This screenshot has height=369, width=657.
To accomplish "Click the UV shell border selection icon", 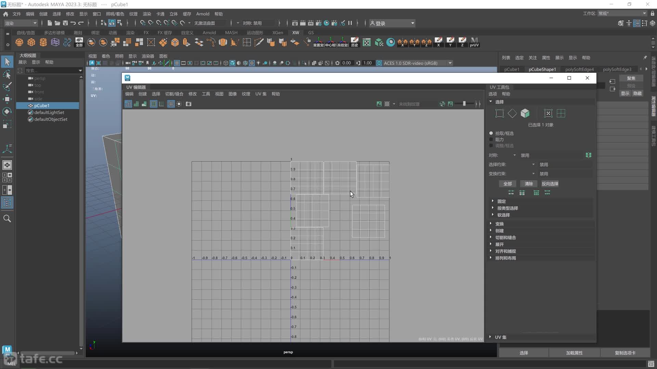I will pos(548,113).
